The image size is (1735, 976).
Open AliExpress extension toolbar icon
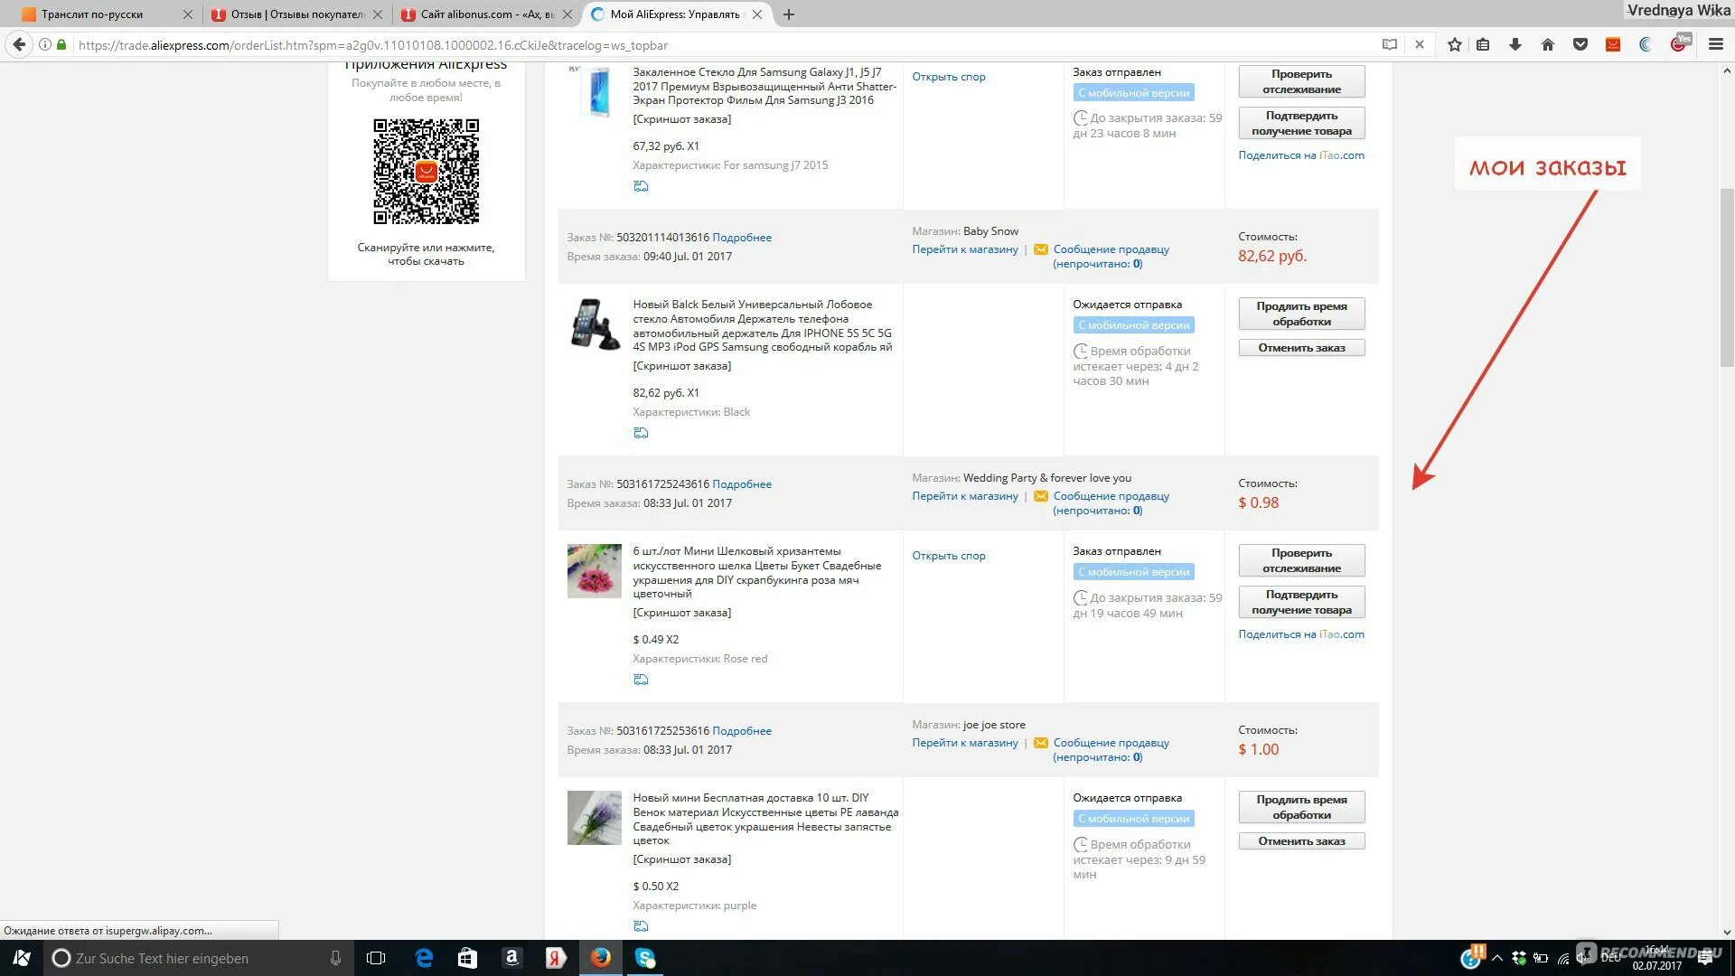1613,45
